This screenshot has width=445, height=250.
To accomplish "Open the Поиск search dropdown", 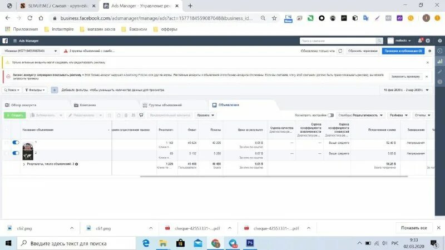I will 12,90.
